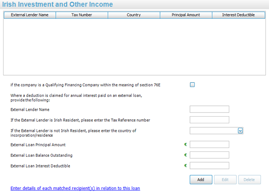Click the euro symbol beside External Loan Balance Outstanding

tap(185, 155)
